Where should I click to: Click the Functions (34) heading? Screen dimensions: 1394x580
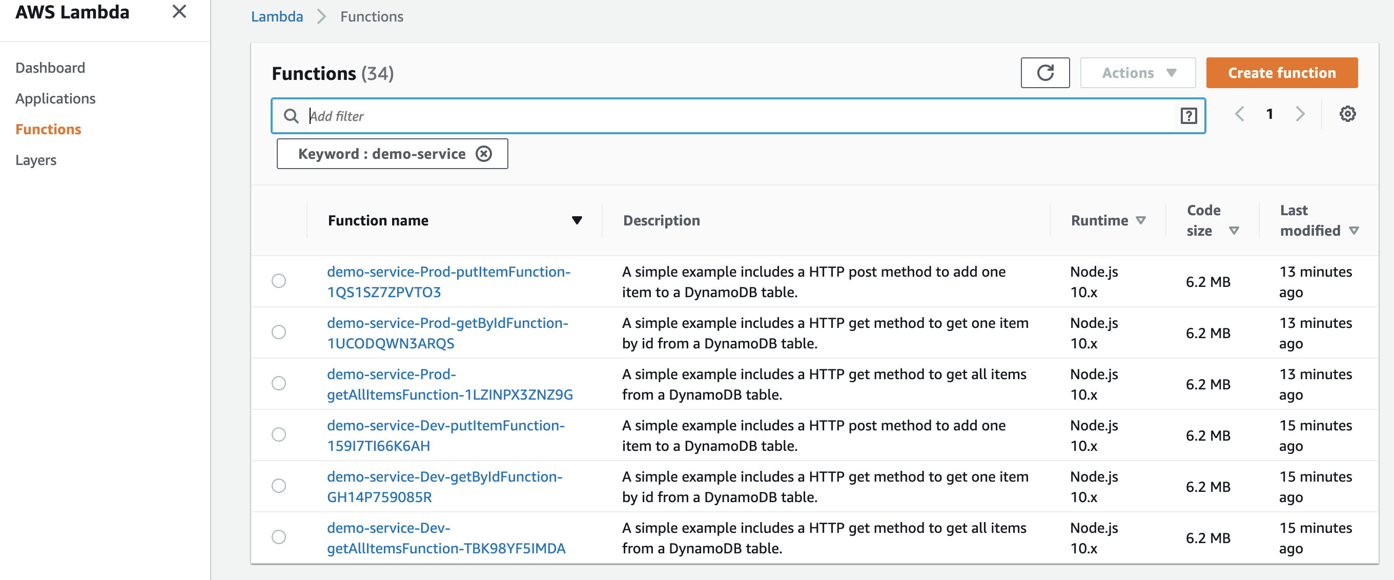333,74
